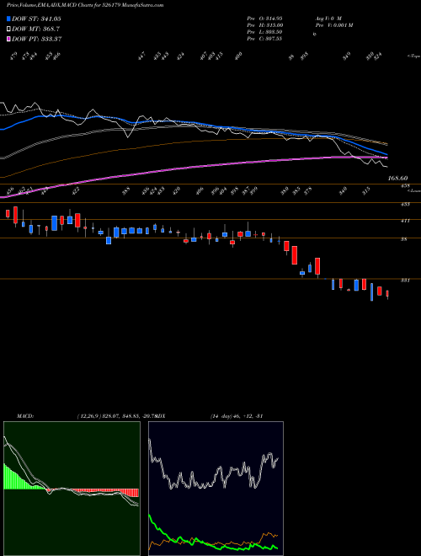Click the ADX (14 day) parameter values
The height and width of the screenshot is (556, 421).
[237, 416]
